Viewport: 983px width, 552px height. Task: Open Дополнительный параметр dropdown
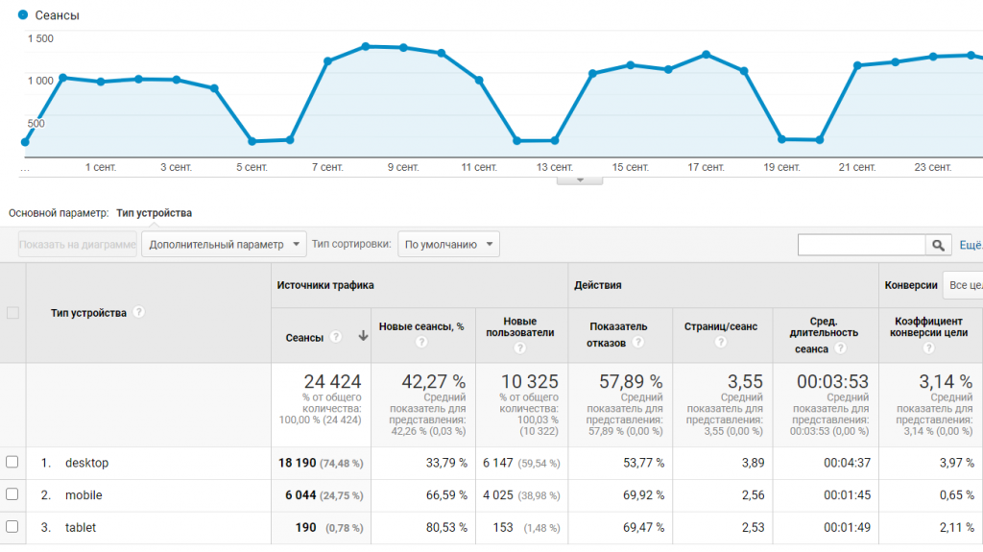tap(224, 244)
